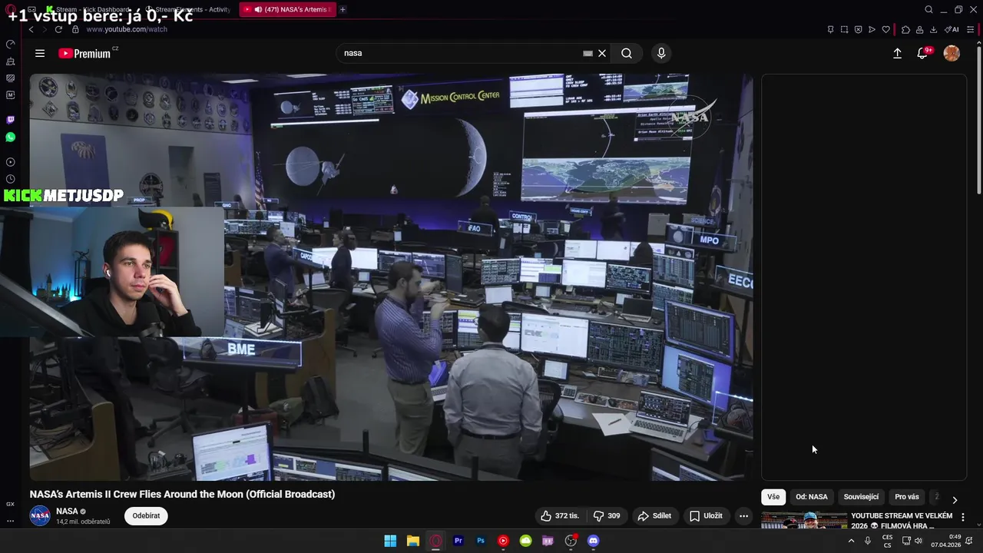
Task: Open the YouTube guide hamburger menu
Action: click(40, 53)
